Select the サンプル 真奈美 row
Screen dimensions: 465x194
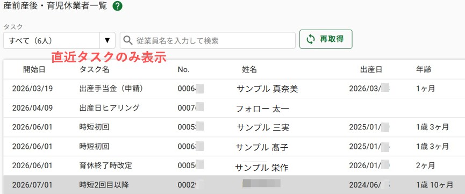[x=234, y=89]
